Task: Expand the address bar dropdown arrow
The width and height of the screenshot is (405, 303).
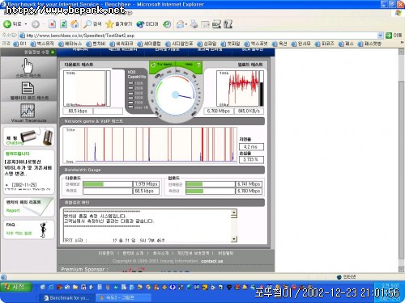Action: (x=380, y=36)
